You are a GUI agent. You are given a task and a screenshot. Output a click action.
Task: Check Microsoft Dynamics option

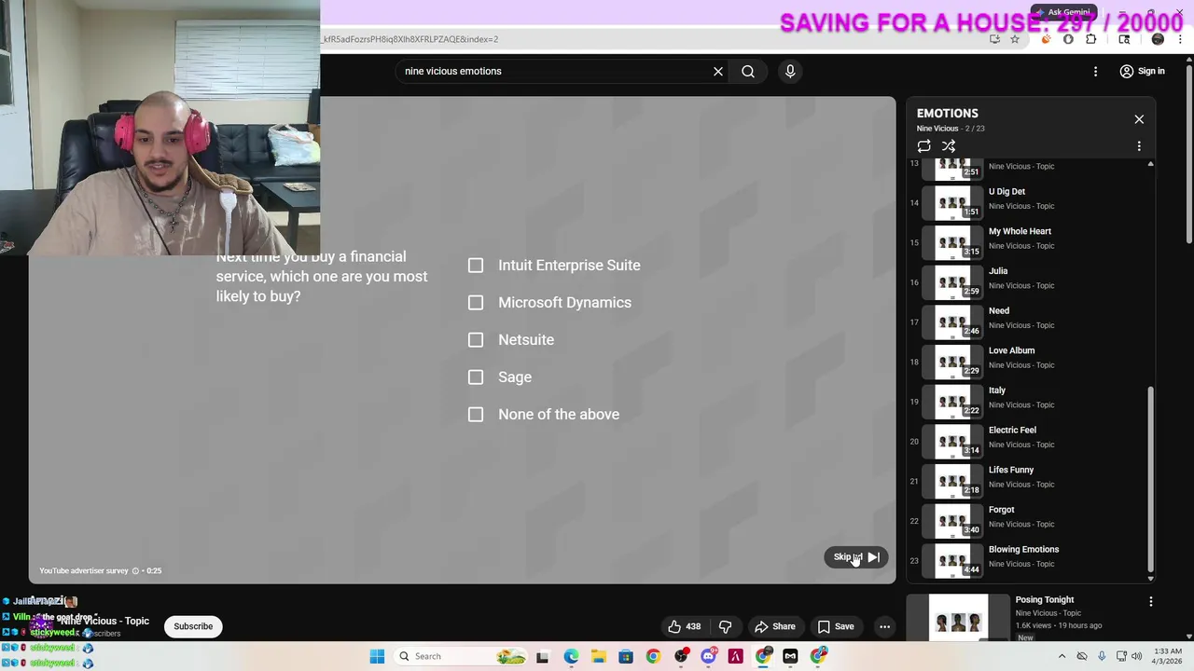pos(476,303)
